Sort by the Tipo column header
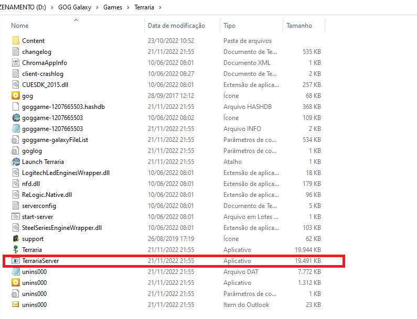The height and width of the screenshot is (319, 417). [x=229, y=26]
